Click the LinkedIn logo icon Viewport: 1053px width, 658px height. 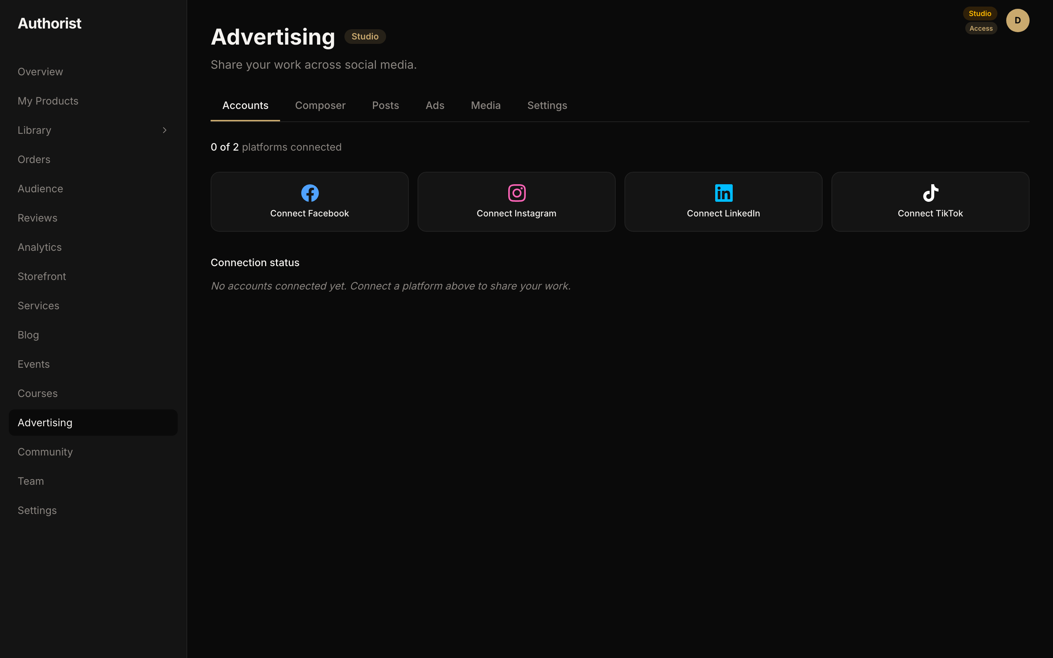[x=724, y=193]
